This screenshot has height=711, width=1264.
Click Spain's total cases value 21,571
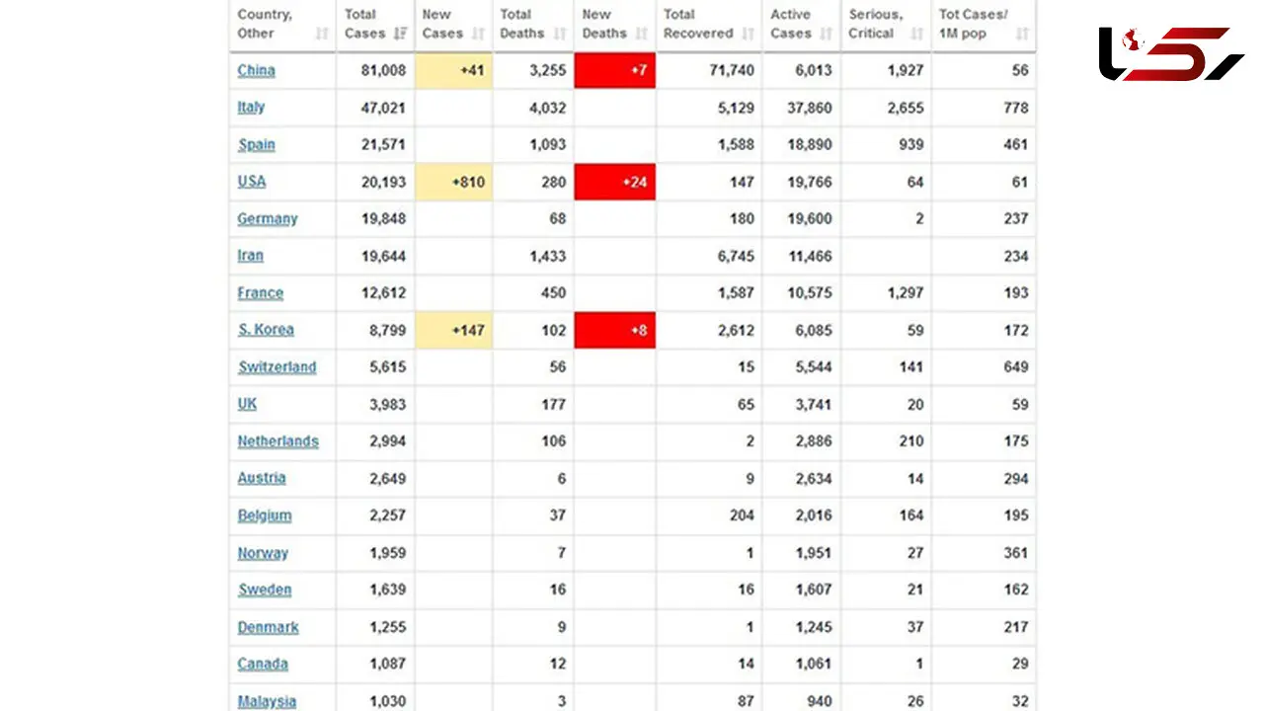coord(384,145)
